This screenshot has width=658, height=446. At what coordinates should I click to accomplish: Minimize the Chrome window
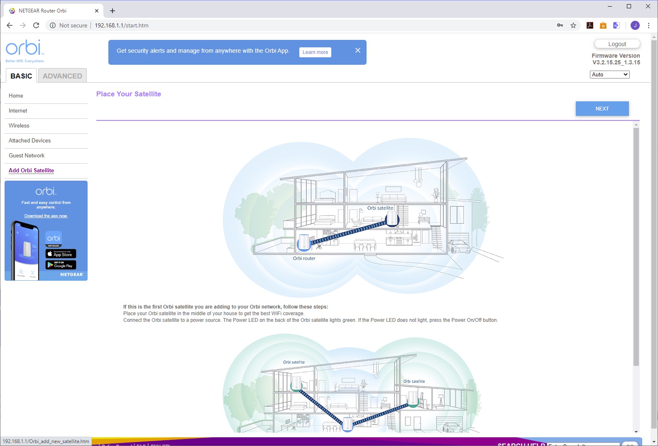click(610, 6)
